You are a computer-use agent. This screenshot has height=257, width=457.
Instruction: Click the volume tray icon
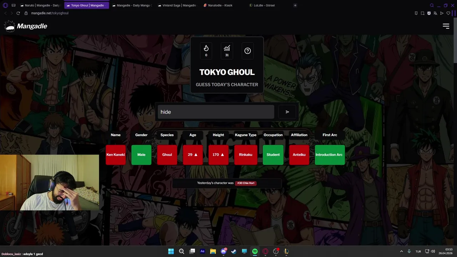coord(433,251)
